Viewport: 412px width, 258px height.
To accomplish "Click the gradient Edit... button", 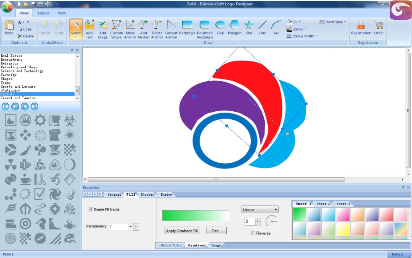I will [x=216, y=231].
